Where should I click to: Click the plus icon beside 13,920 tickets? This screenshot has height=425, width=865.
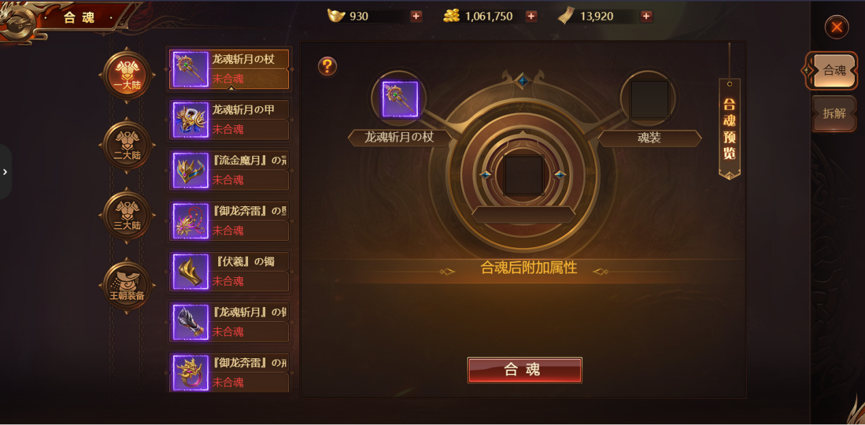646,16
